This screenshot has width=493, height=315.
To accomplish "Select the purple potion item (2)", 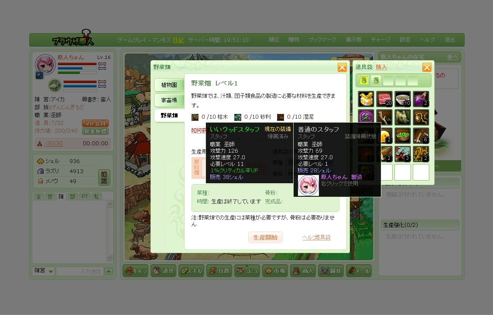I will pos(421,99).
